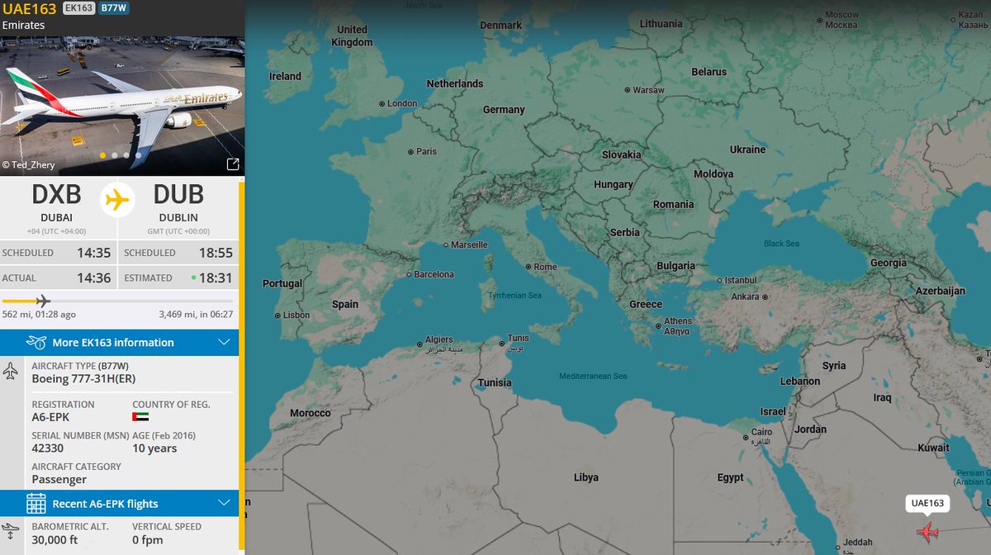The height and width of the screenshot is (555, 991).
Task: Click the Warsaw city label on the map
Action: [x=648, y=89]
